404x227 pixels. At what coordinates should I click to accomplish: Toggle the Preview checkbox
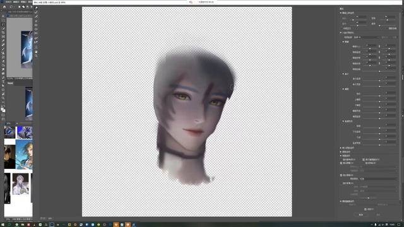pos(365,209)
